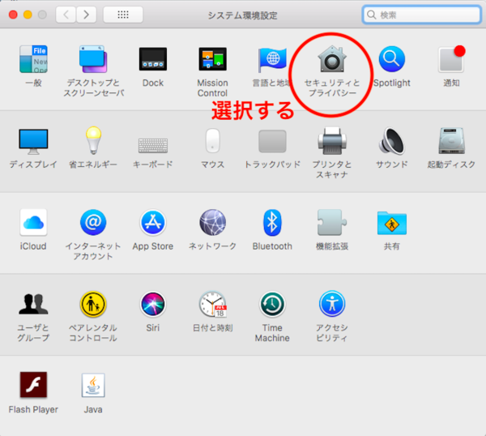Viewport: 486px width, 436px height.
Task: Open the 一般 (General) preferences
Action: pos(33,59)
